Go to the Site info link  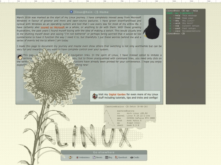click(99, 157)
